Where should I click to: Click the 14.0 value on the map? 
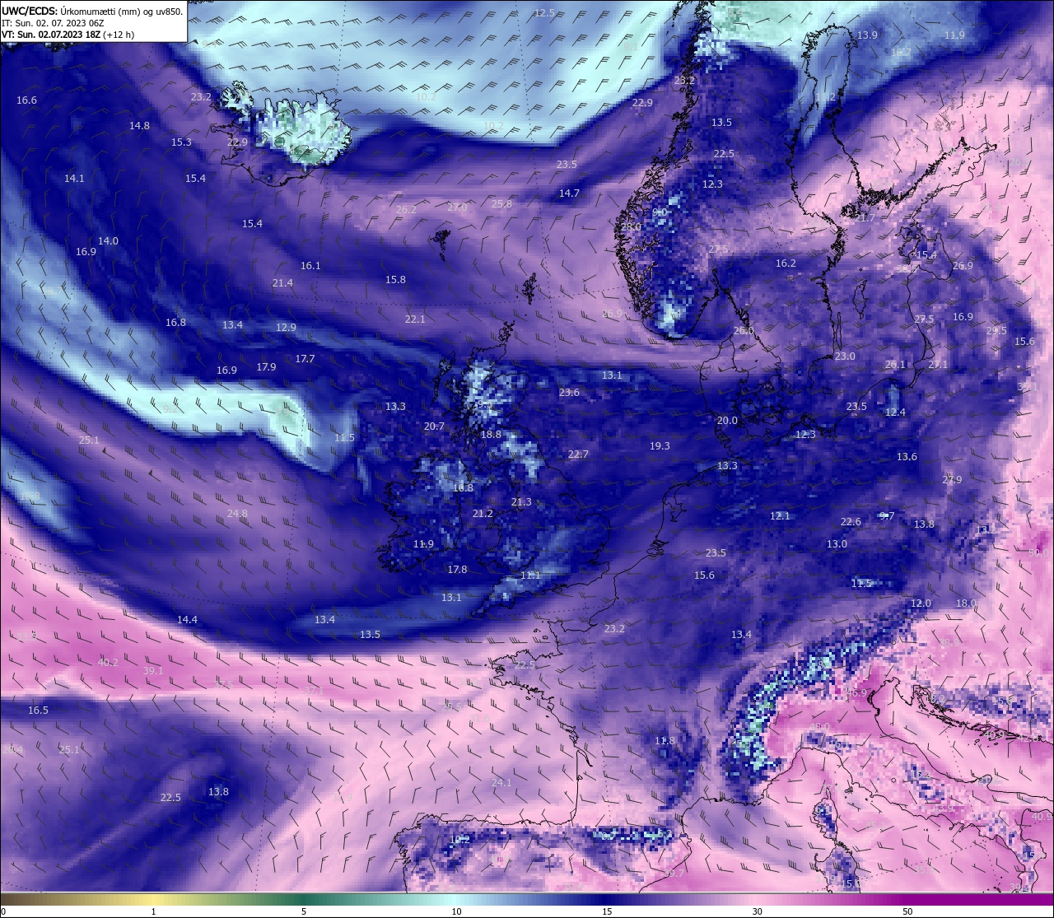click(x=108, y=240)
